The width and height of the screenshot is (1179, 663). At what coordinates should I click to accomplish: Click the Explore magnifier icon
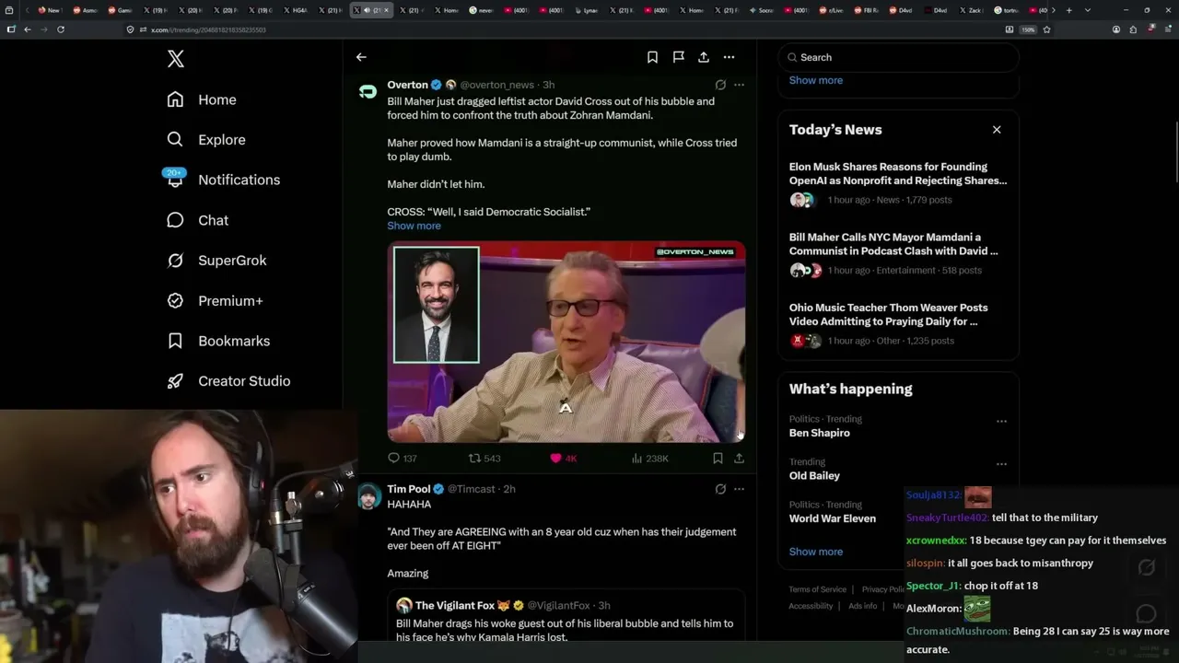pos(175,140)
